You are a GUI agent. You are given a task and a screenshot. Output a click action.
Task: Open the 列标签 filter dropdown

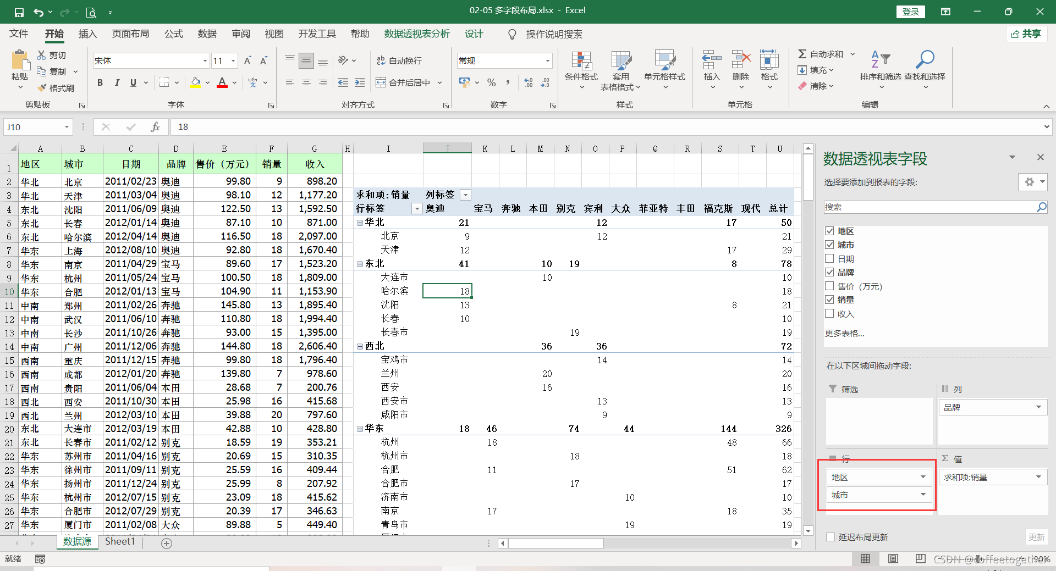(x=465, y=195)
